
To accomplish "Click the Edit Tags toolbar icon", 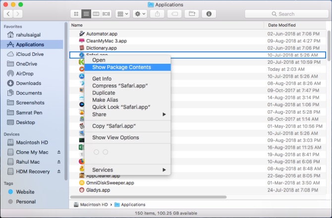I will tap(174, 14).
